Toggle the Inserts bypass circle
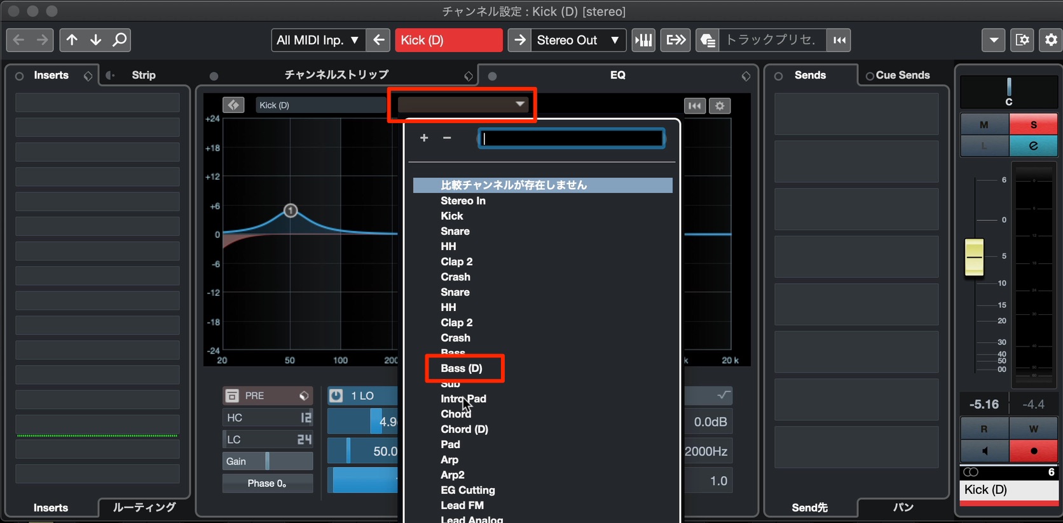 (x=19, y=76)
